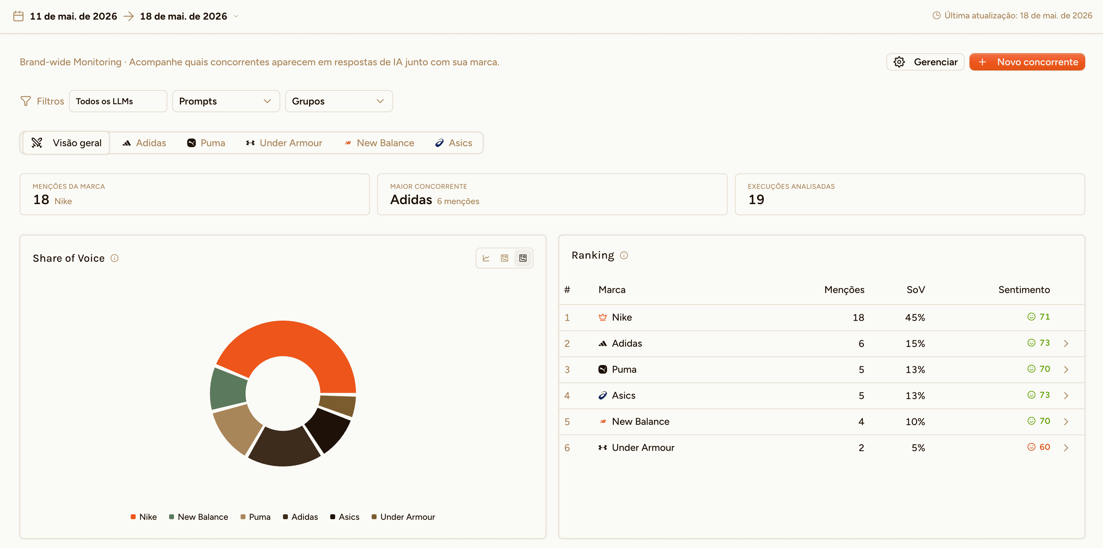Click the Adidas legend swatch below the chart

click(285, 517)
